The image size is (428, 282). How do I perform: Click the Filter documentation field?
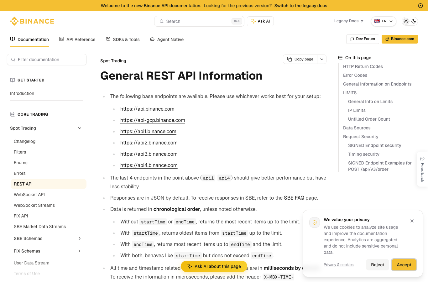(47, 60)
